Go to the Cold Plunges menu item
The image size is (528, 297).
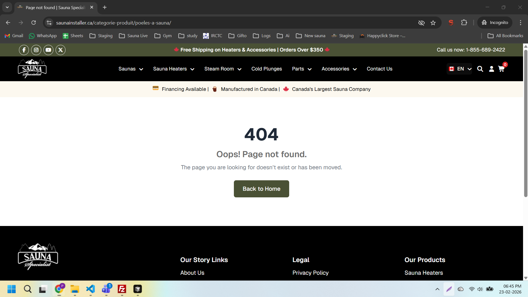coord(266,69)
